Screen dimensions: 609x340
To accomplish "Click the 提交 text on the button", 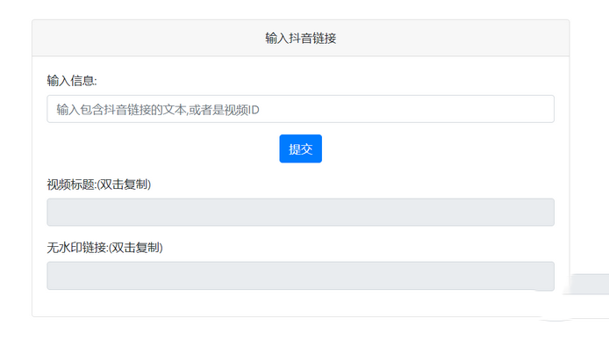I will [x=301, y=149].
